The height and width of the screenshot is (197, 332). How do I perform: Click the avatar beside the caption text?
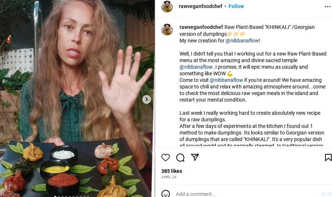pos(167,30)
